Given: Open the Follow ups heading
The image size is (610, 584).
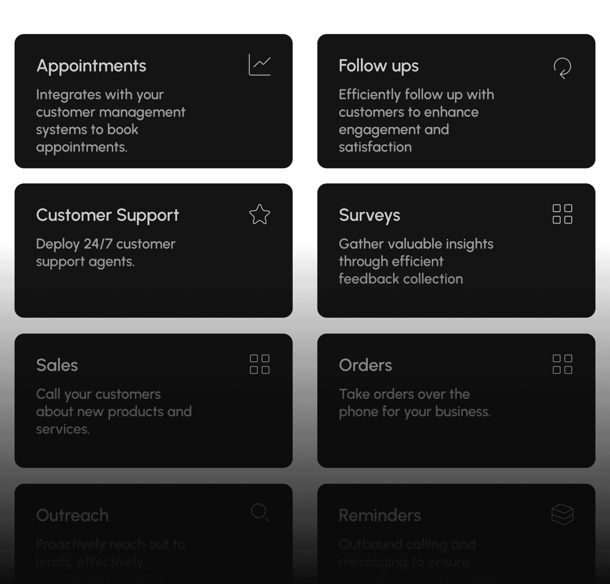Looking at the screenshot, I should 379,66.
